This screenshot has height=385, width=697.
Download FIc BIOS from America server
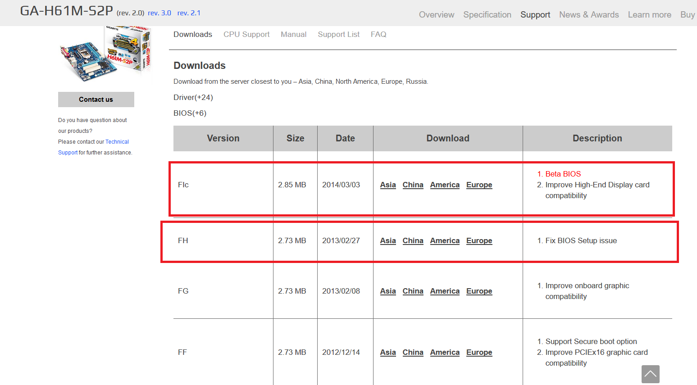coord(445,185)
